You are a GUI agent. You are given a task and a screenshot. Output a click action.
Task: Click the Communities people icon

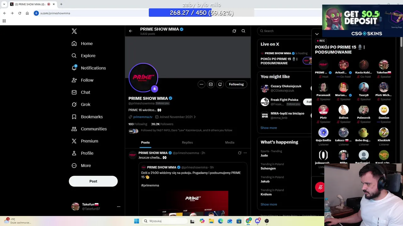pyautogui.click(x=74, y=129)
